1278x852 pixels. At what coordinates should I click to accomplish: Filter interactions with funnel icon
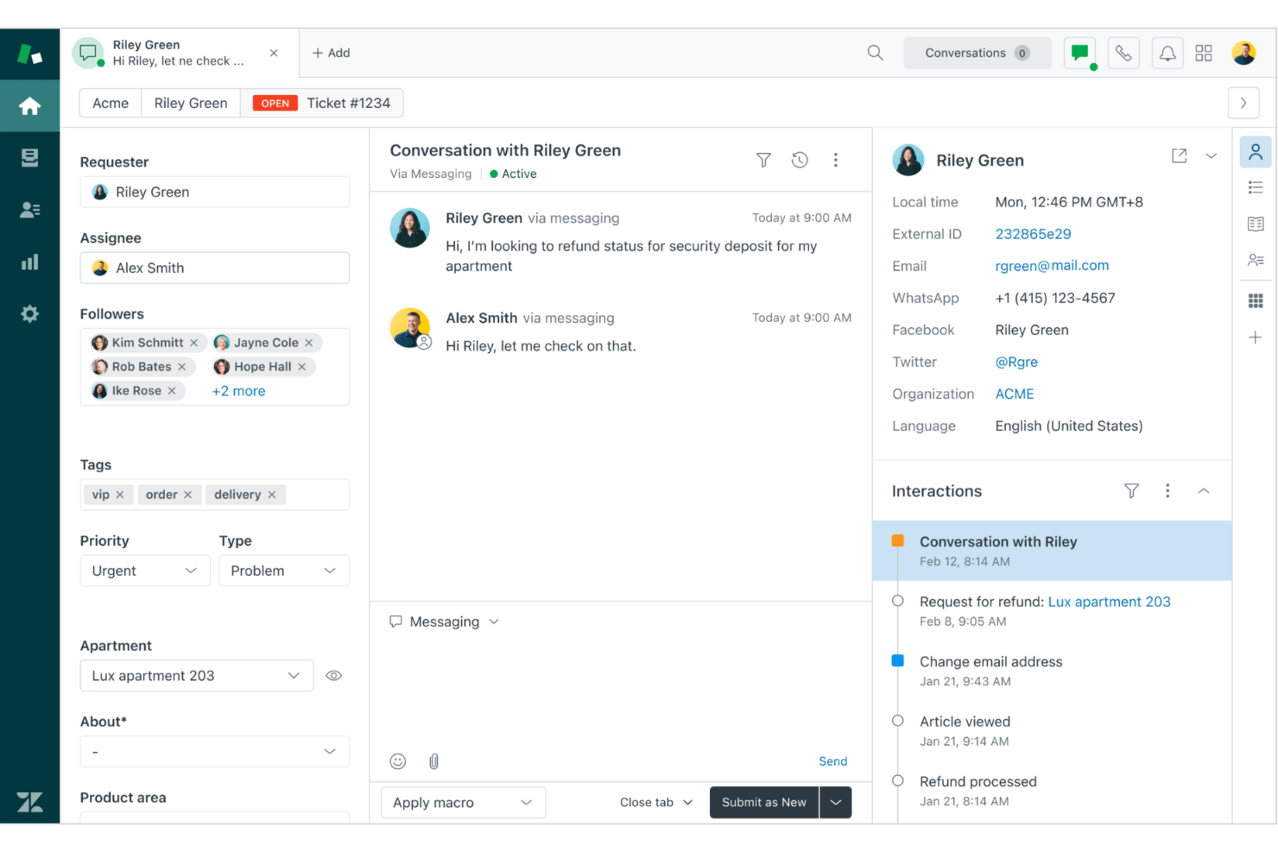(x=1131, y=491)
